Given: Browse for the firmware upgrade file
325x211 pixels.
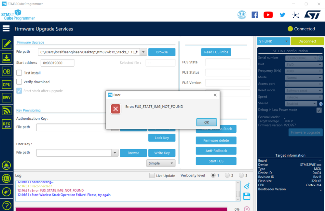Looking at the screenshot, I should click(x=162, y=52).
